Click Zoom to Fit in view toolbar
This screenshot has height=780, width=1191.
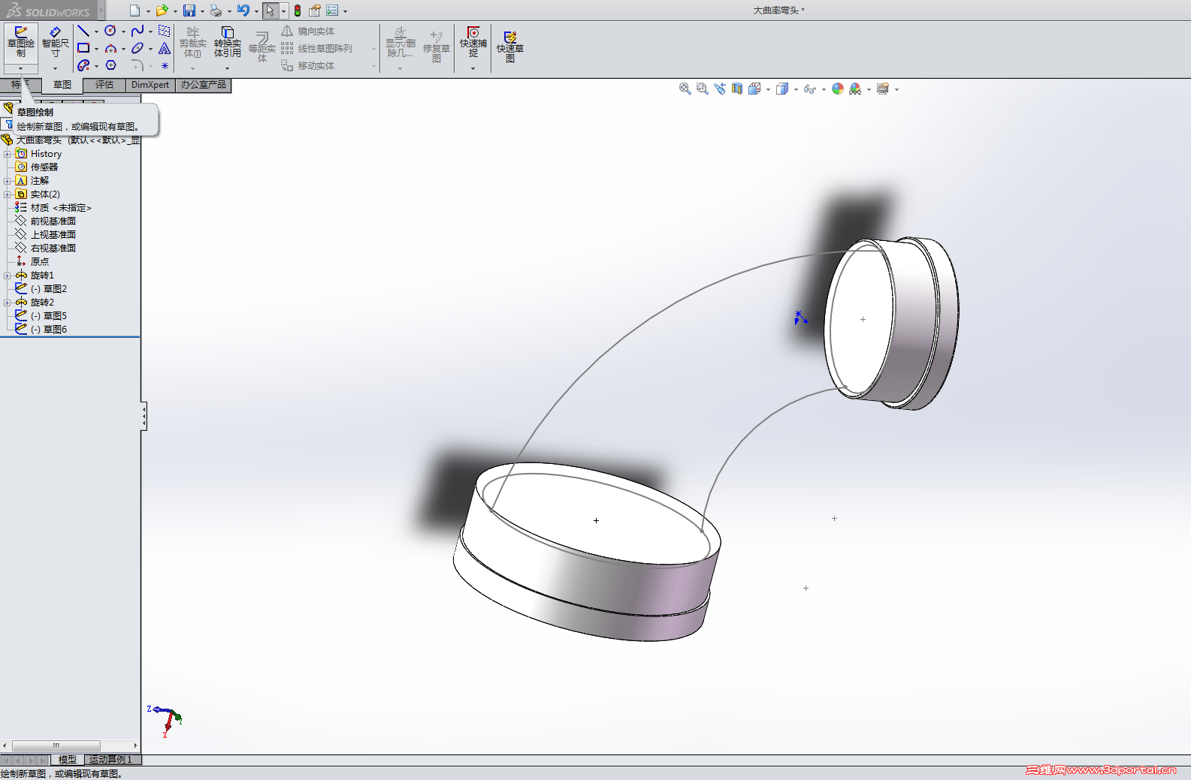(x=685, y=89)
